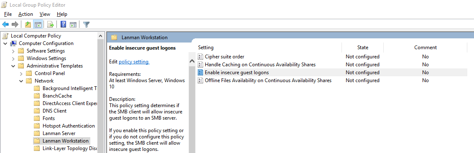This screenshot has height=153, width=474.
Task: Open the Help menu
Action: click(62, 14)
